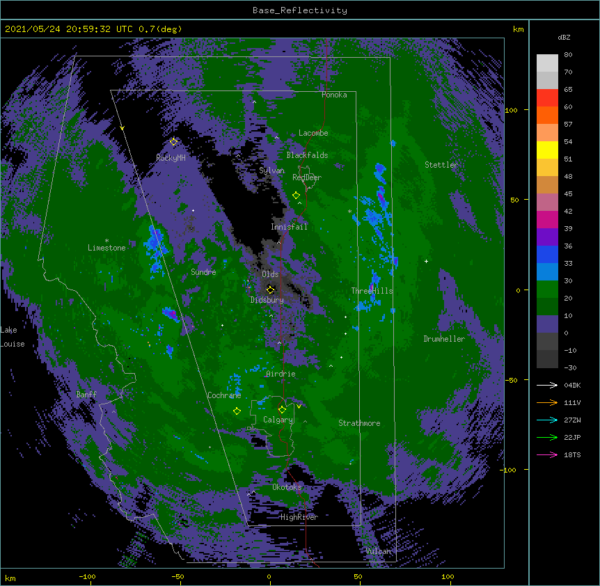Click the Airdrie city label
Viewport: 600px width, 586px height.
pyautogui.click(x=281, y=374)
